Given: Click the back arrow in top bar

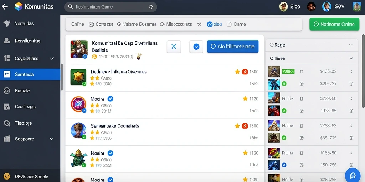Looking at the screenshot, I should (5, 7).
